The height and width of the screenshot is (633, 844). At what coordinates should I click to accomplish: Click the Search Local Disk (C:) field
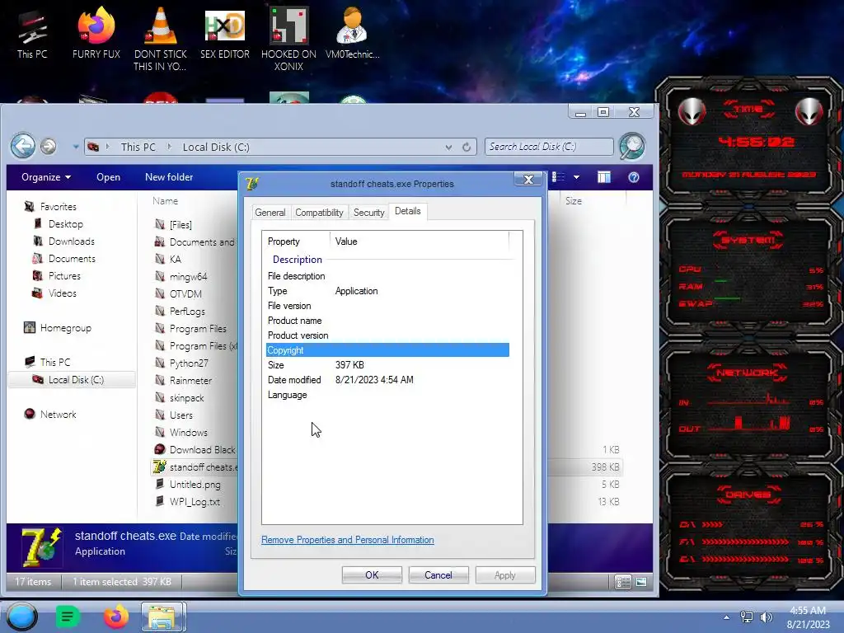(549, 147)
